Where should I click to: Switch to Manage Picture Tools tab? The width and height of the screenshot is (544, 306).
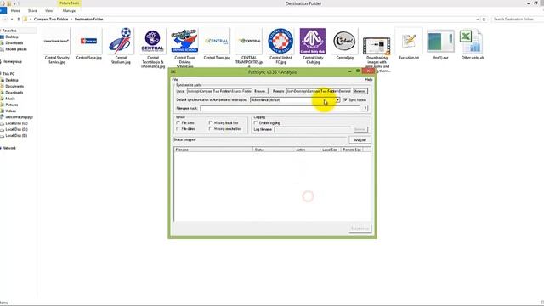coord(69,11)
